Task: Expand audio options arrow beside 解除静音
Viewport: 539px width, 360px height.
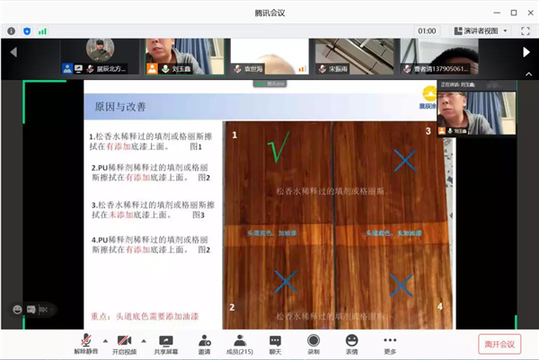Action: point(105,341)
